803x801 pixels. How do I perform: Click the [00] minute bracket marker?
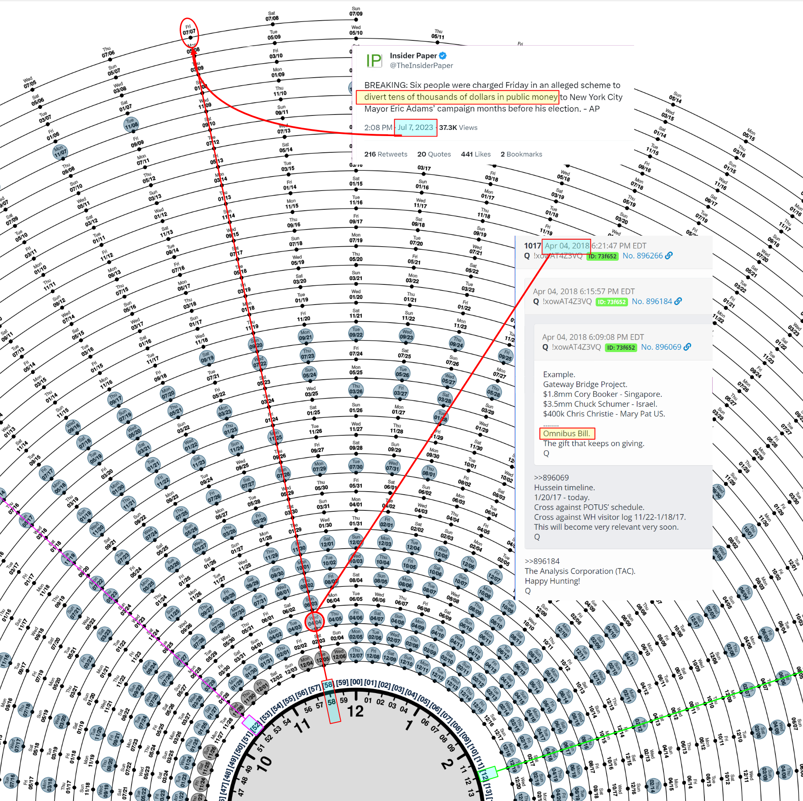(356, 682)
